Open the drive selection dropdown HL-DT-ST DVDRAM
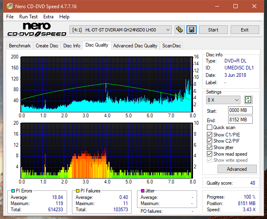The width and height of the screenshot is (267, 219). (x=121, y=30)
